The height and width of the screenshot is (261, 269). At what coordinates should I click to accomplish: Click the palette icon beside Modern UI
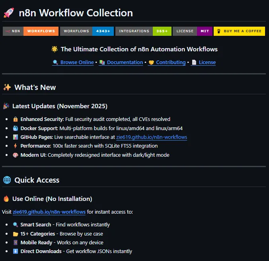(x=16, y=155)
